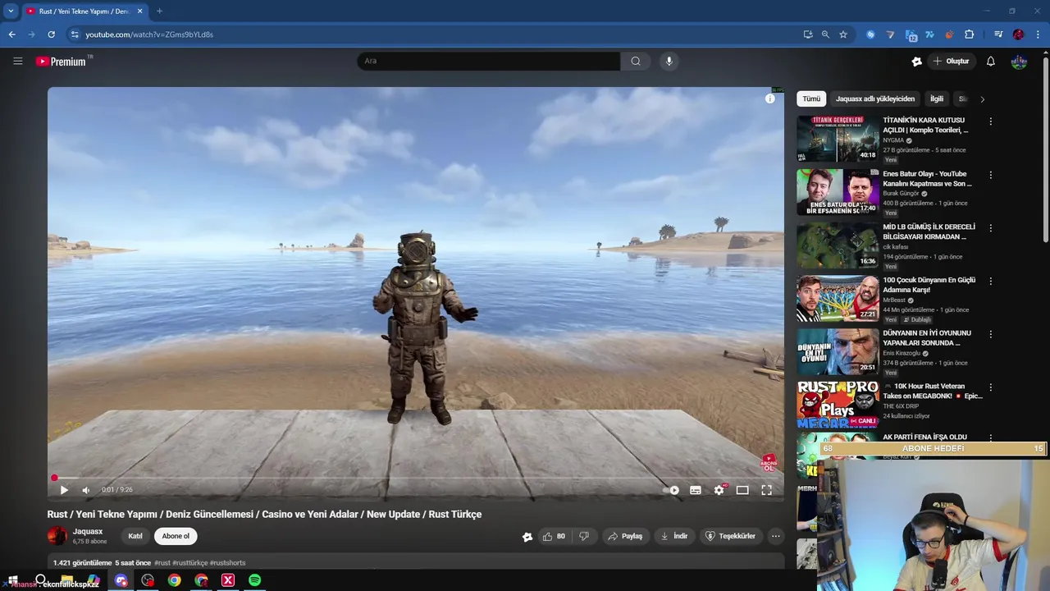Select the Tümü filter chip
1050x591 pixels.
(811, 98)
